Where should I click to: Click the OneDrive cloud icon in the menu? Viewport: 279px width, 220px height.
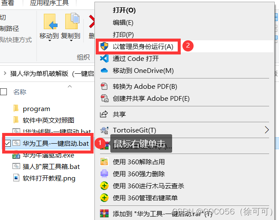click(x=104, y=71)
